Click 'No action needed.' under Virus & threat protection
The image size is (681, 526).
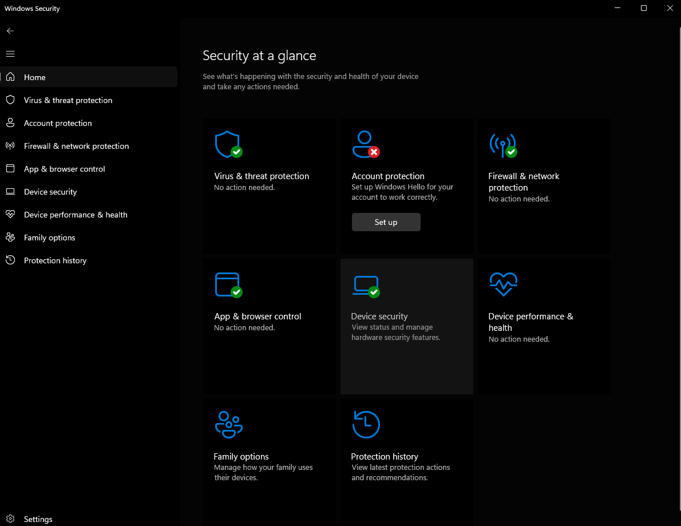point(244,188)
